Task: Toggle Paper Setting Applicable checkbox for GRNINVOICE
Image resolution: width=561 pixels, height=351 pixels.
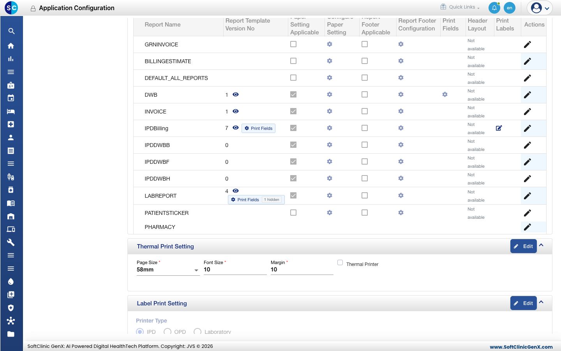Action: [x=293, y=44]
